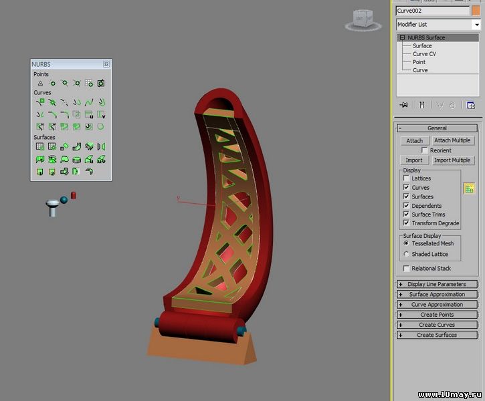
Task: Uncheck the Surface Trims checkbox
Action: pos(406,214)
